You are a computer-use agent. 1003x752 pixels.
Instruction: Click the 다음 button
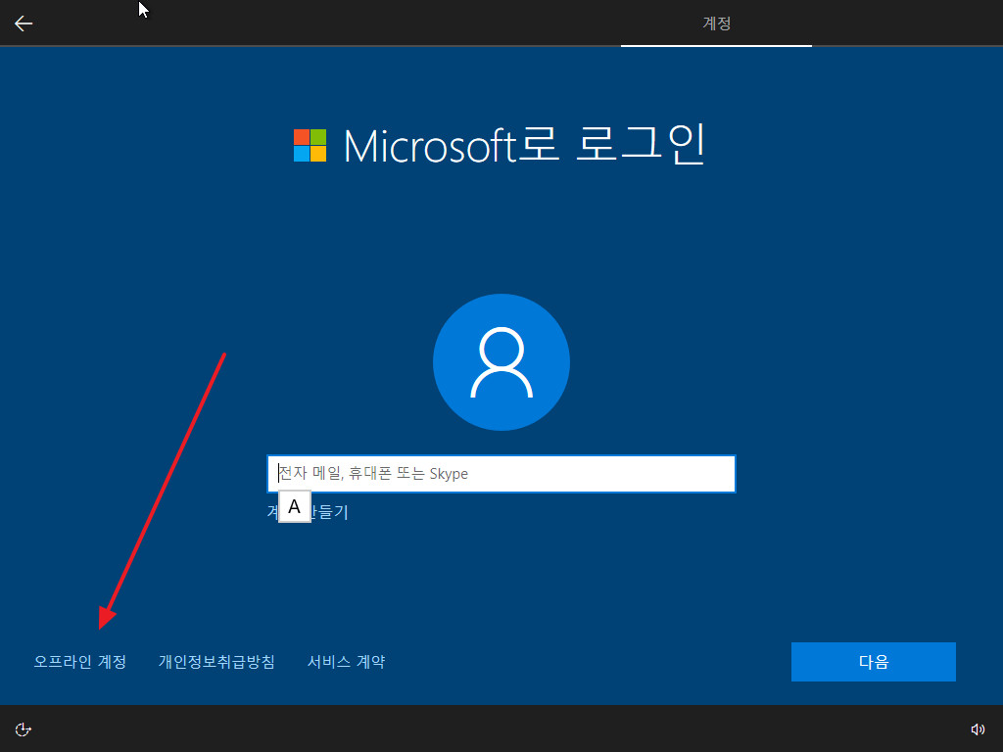tap(873, 662)
